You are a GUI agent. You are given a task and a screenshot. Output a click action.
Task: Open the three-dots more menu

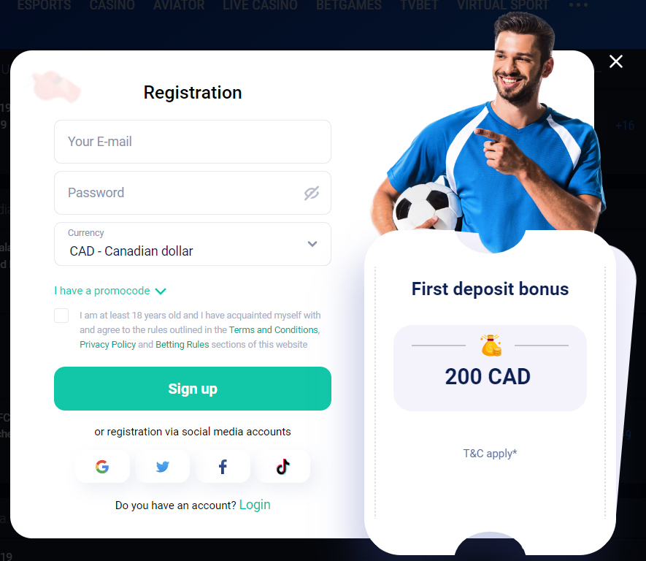578,5
